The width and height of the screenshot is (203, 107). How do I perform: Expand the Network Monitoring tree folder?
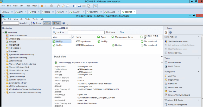[x=4, y=73]
